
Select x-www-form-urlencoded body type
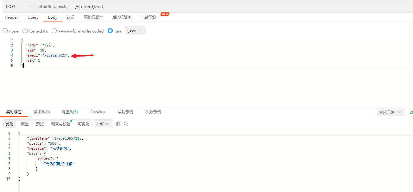click(54, 31)
